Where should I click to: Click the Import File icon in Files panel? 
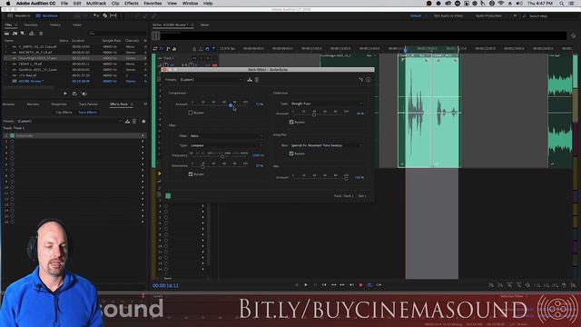point(15,34)
